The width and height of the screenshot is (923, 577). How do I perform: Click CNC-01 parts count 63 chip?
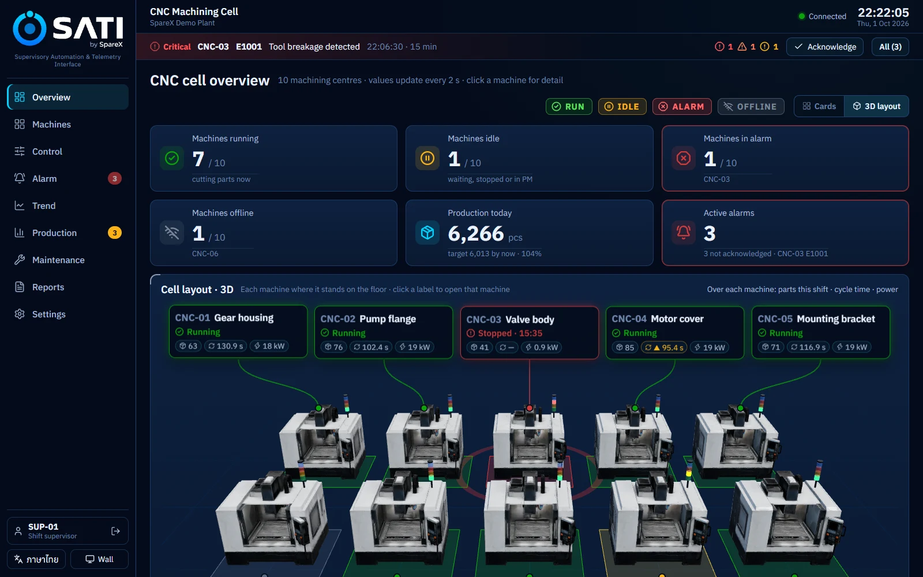tap(188, 346)
